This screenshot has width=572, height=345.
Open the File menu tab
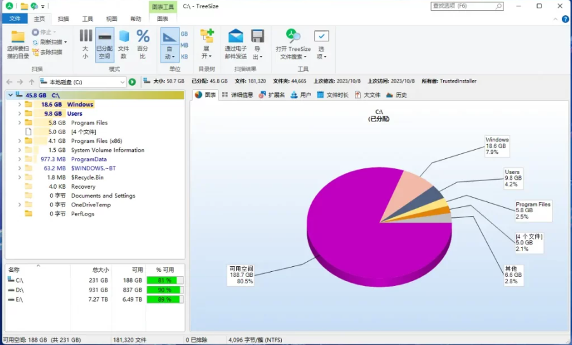[x=15, y=18]
